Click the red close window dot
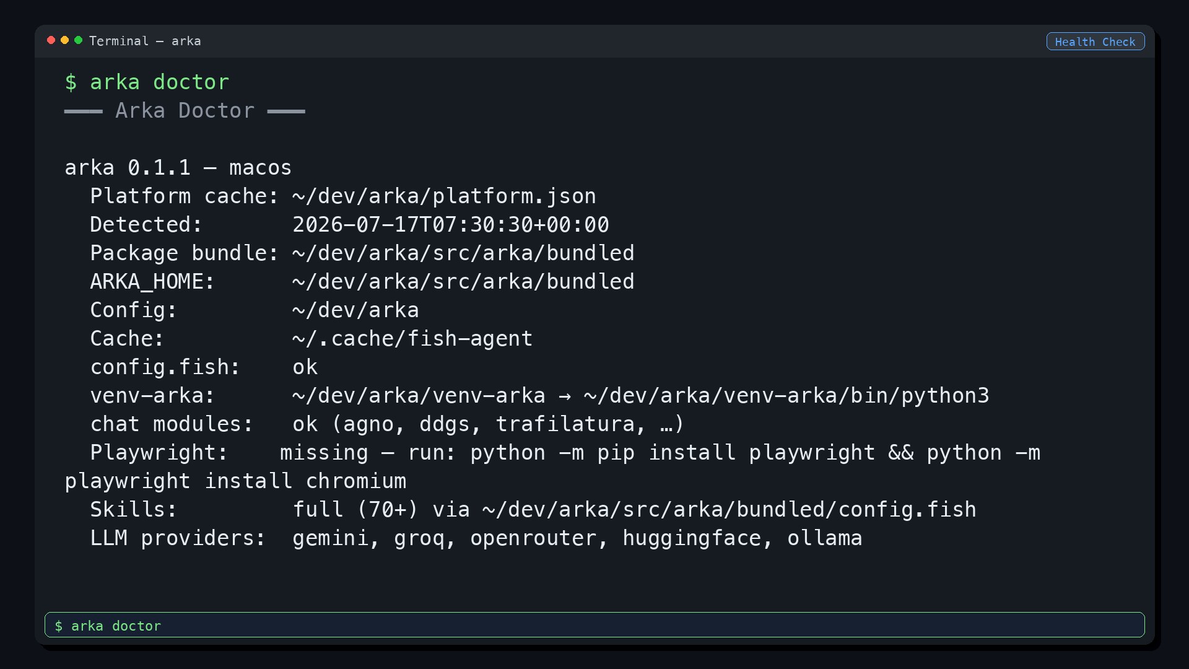This screenshot has width=1189, height=669. pos(51,40)
